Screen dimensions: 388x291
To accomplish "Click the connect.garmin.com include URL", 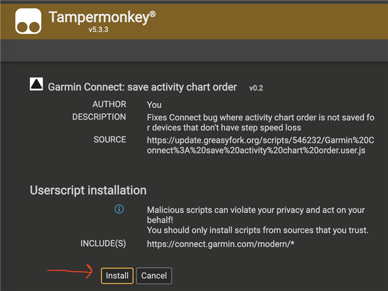I will (221, 244).
